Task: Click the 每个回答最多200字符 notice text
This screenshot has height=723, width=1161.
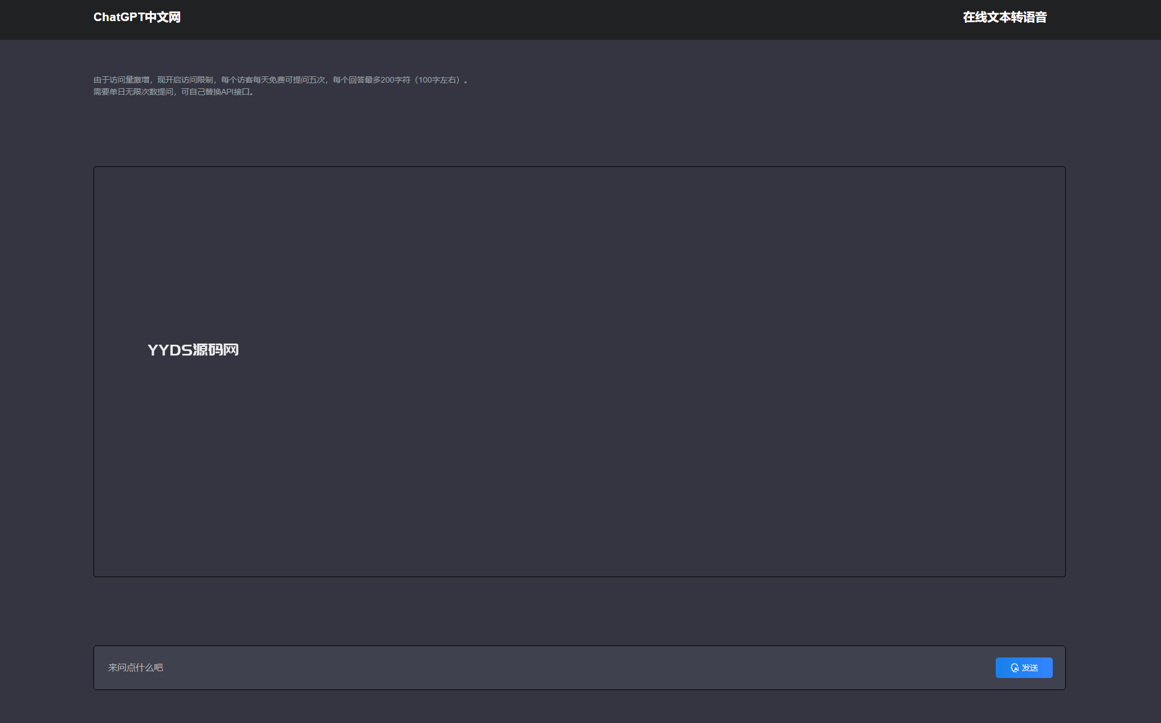Action: coord(399,80)
